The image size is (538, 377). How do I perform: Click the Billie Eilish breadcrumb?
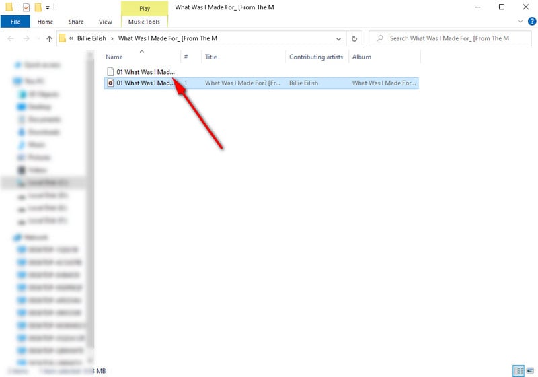click(x=91, y=38)
